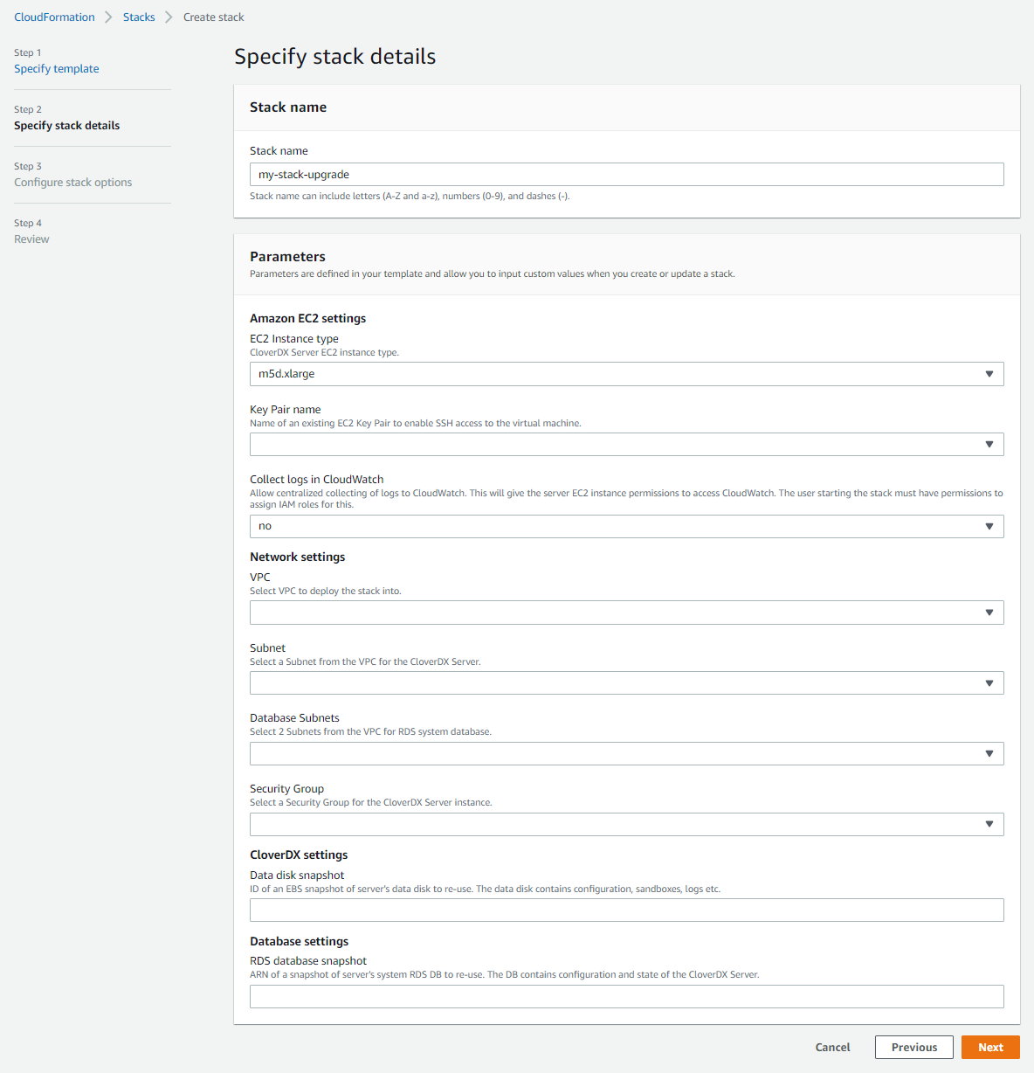1034x1073 pixels.
Task: Go to Step 1 Specify template
Action: click(x=56, y=68)
